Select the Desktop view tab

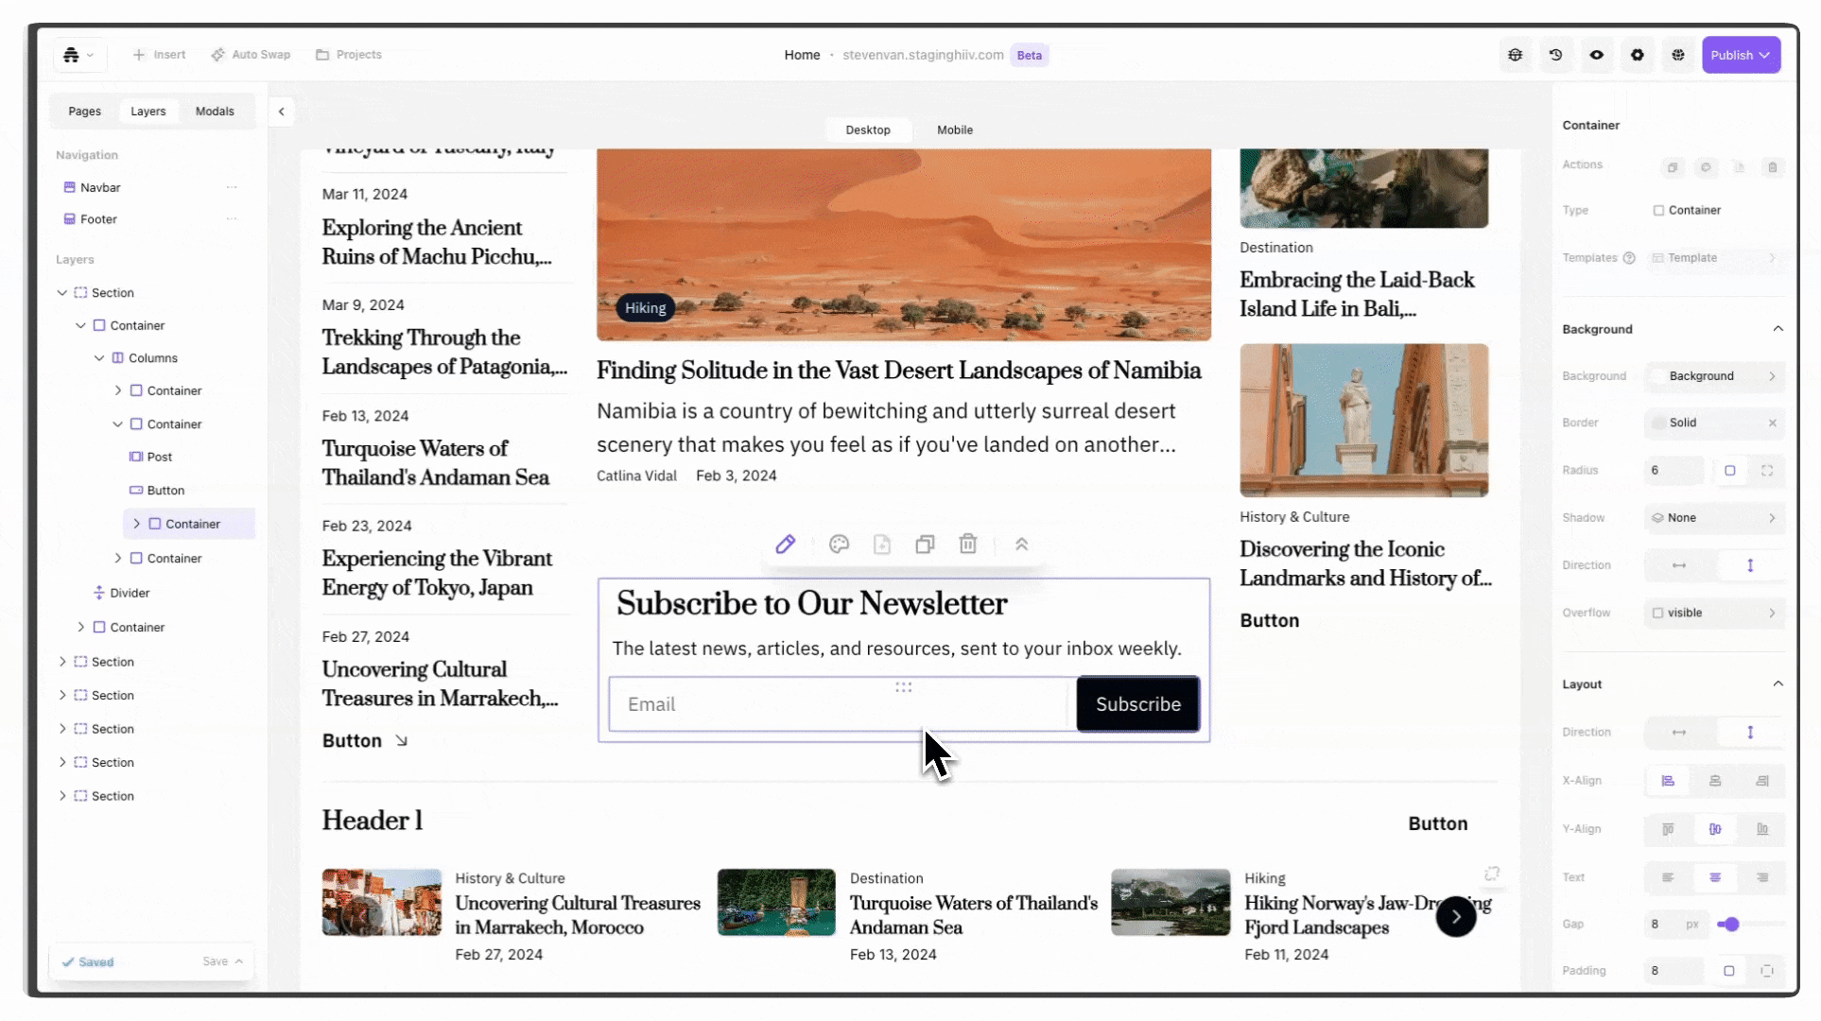tap(868, 130)
